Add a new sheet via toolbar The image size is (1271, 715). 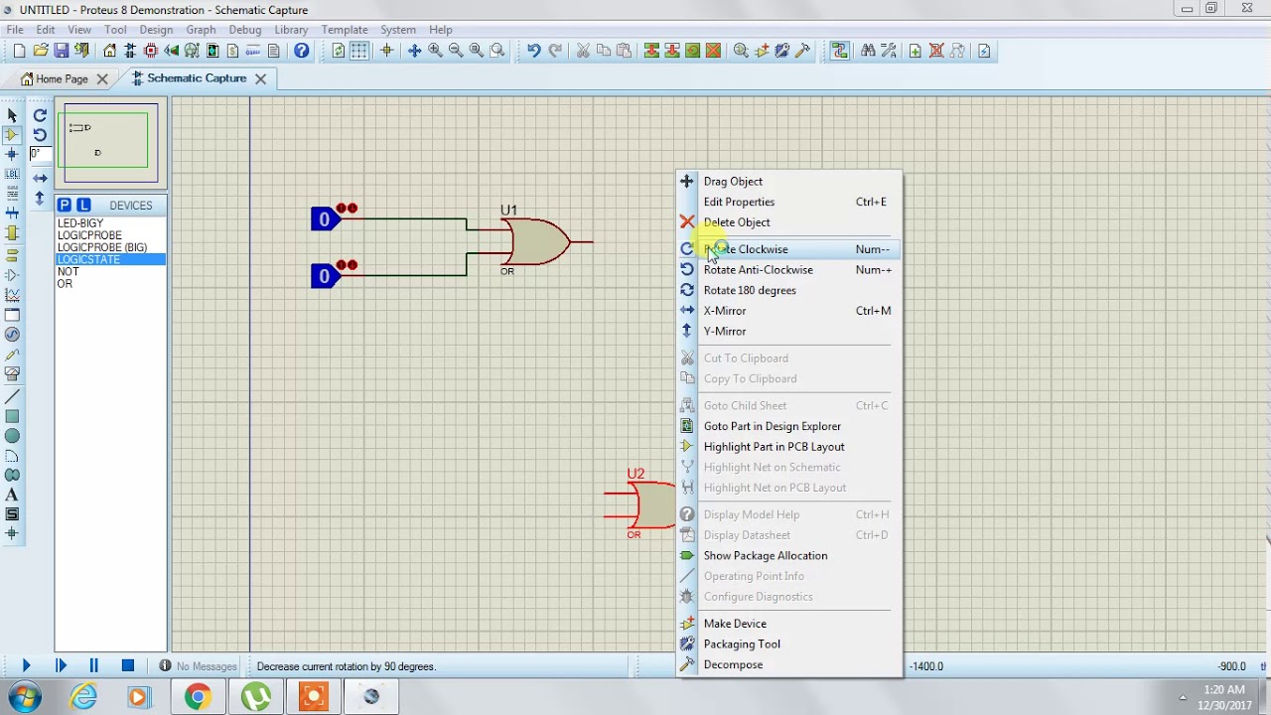click(x=916, y=51)
